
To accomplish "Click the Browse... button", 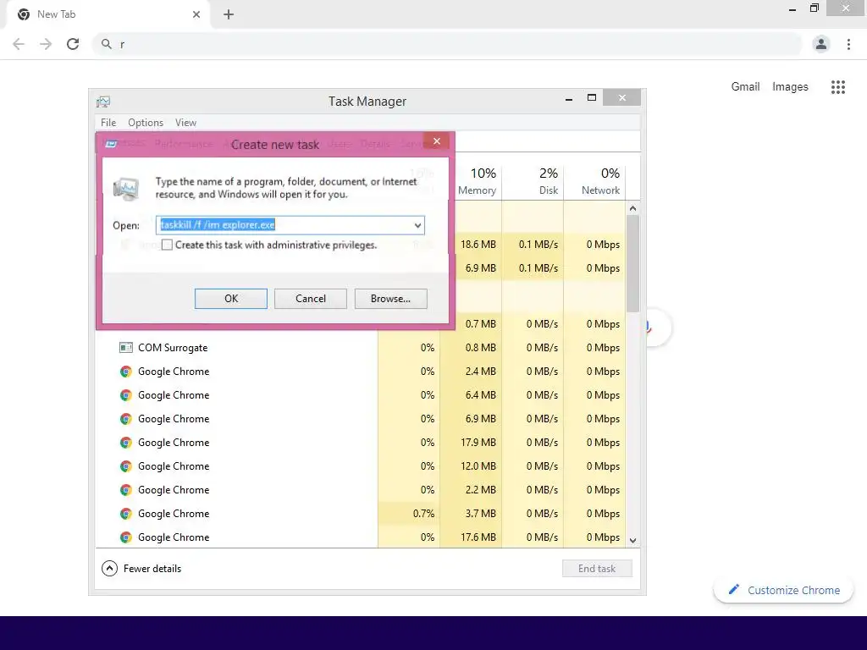I will coord(390,299).
